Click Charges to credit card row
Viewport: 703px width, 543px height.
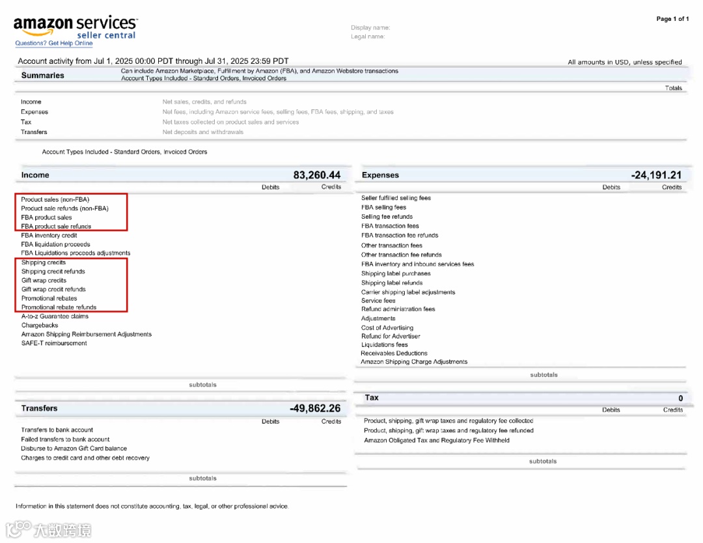[85, 458]
